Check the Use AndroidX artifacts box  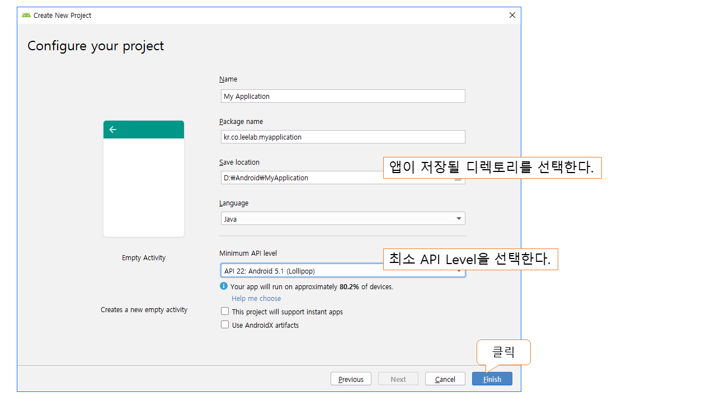point(225,325)
